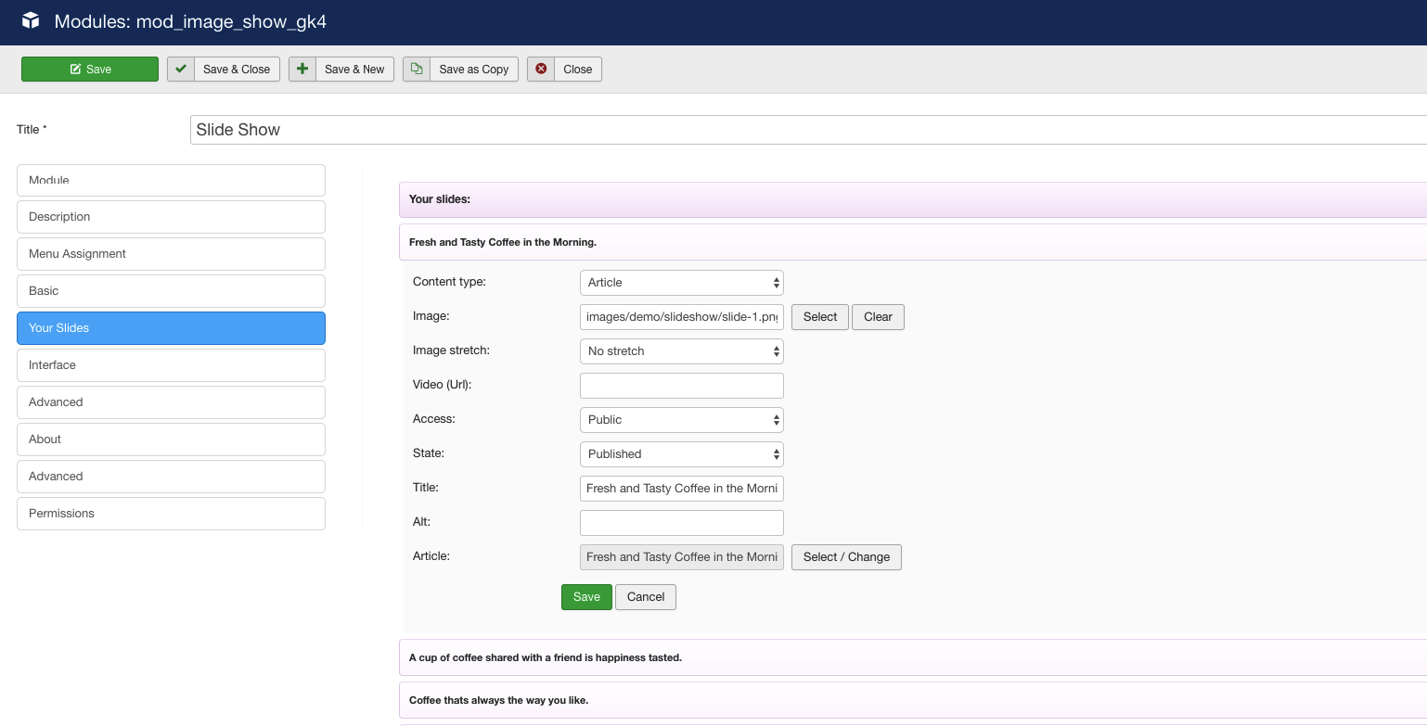
Task: Open the Content type dropdown
Action: pyautogui.click(x=681, y=283)
